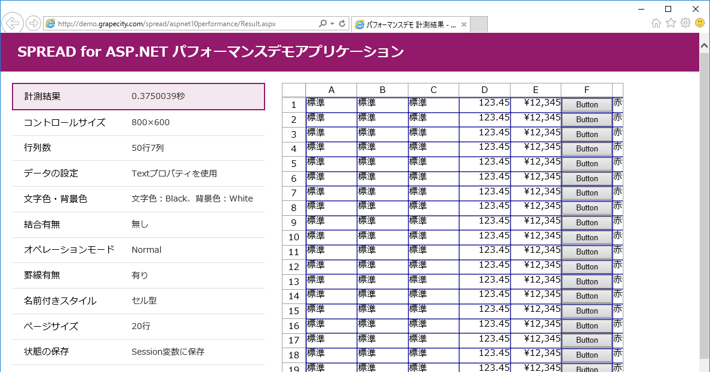Click the 行列数 value 50行7列

(x=147, y=148)
